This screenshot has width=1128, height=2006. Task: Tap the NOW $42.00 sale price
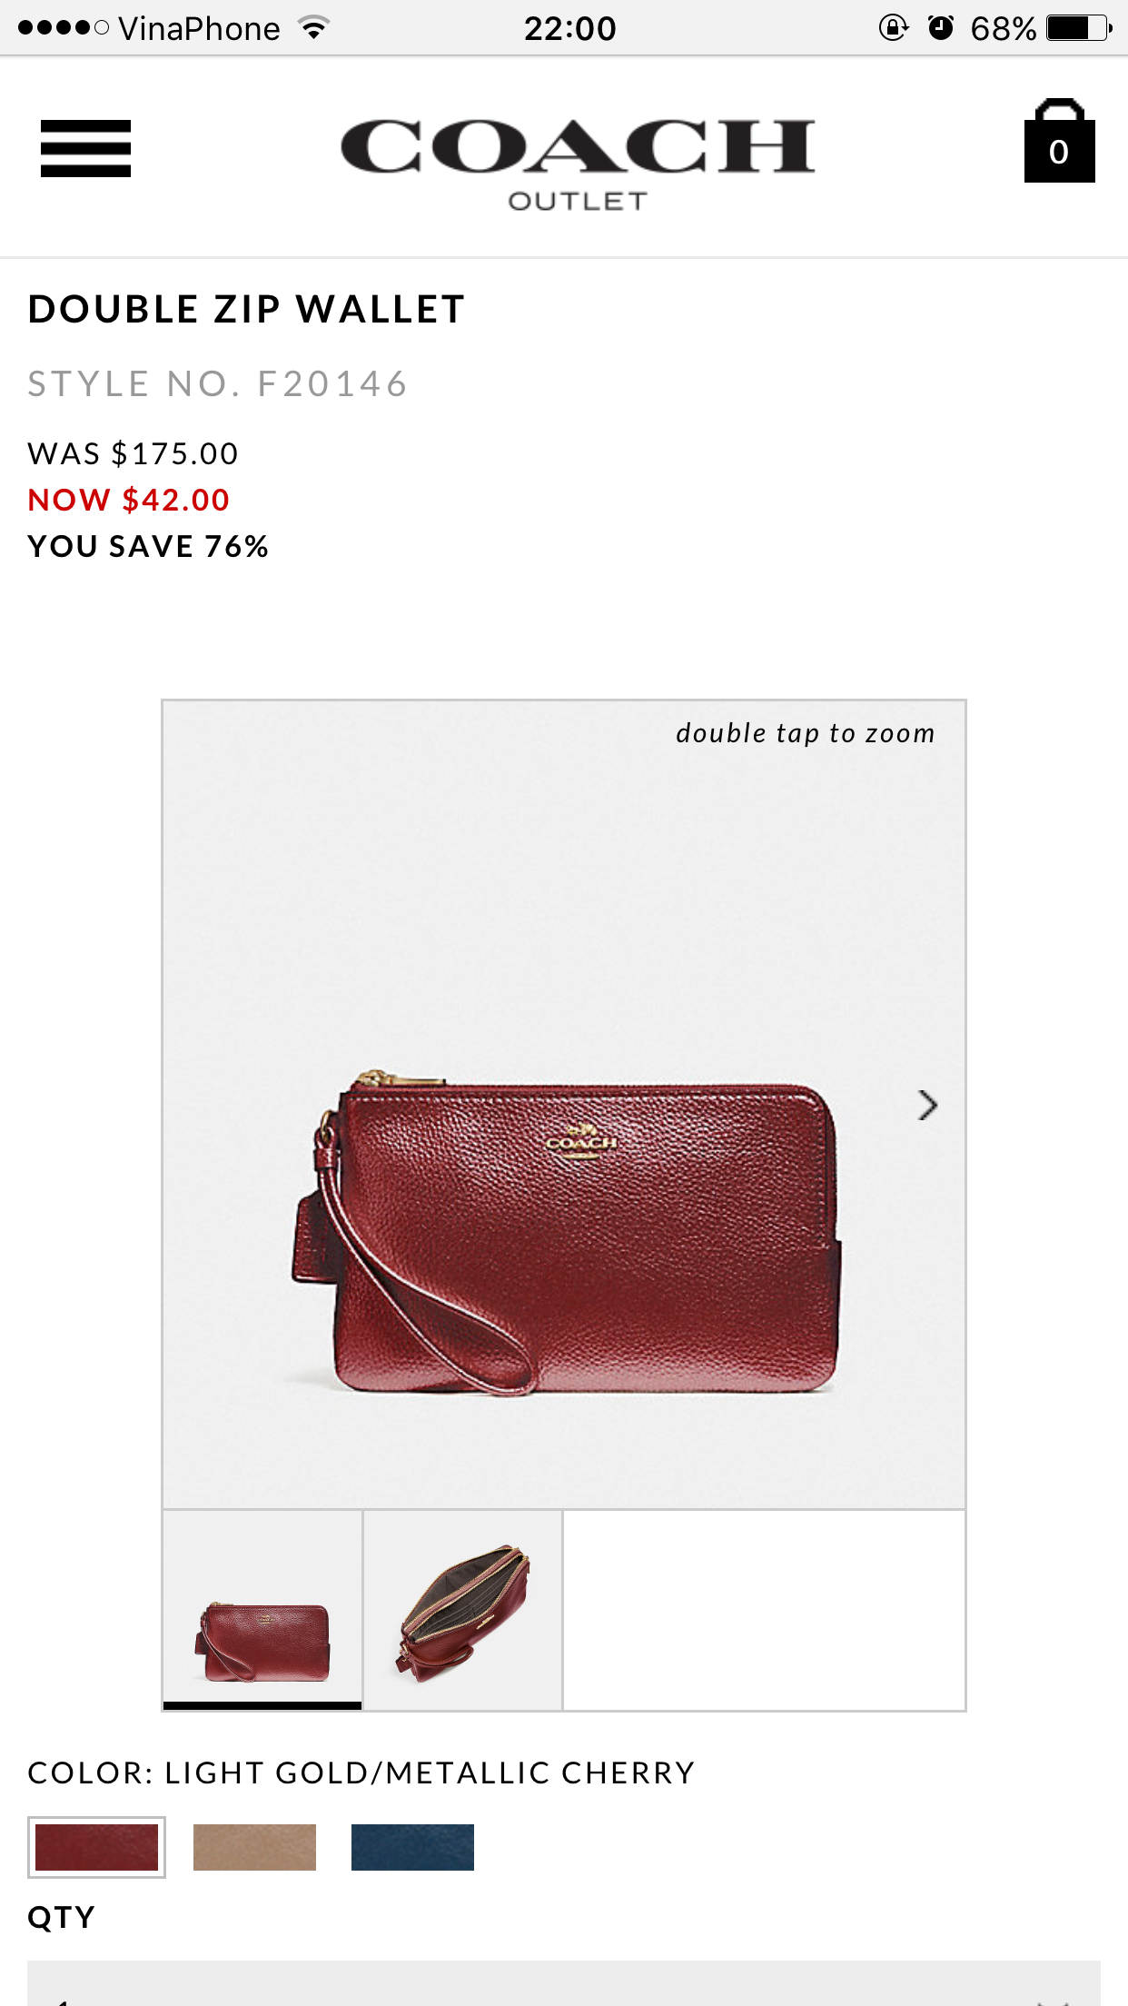click(129, 500)
